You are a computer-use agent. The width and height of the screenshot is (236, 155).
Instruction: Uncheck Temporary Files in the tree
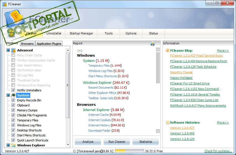13,120
